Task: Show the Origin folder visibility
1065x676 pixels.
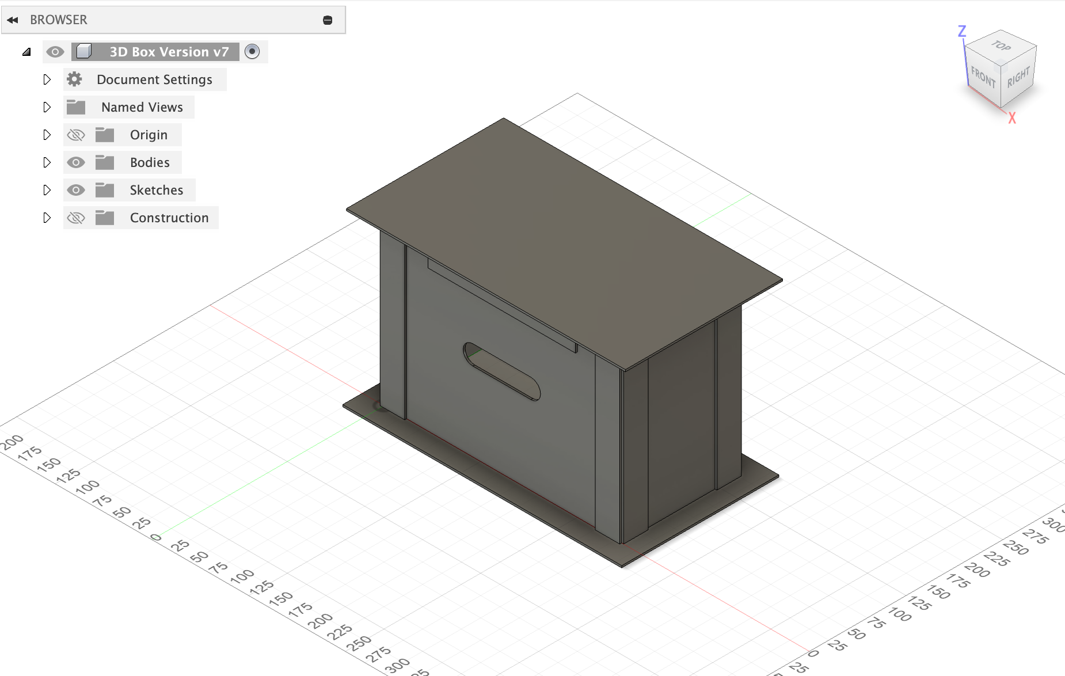Action: [x=77, y=134]
